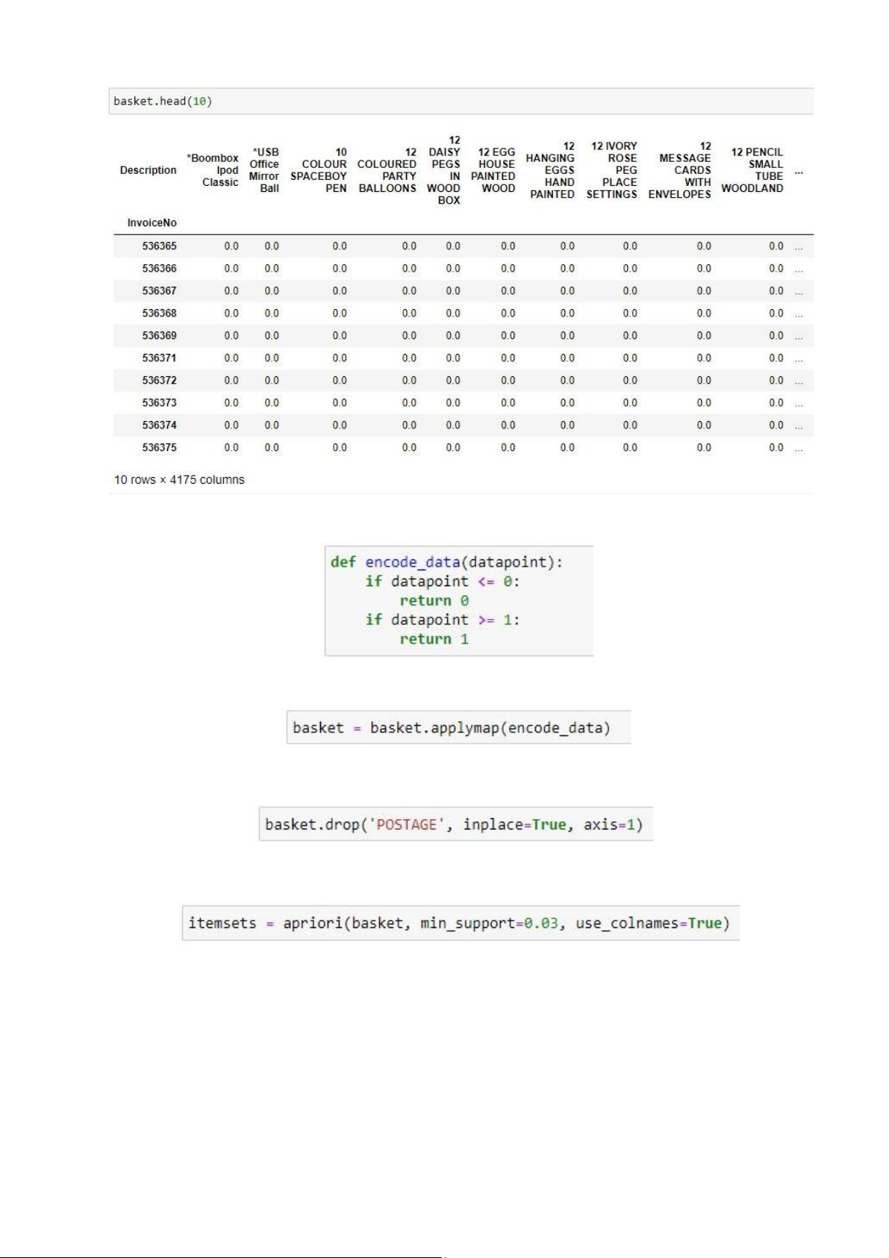889x1258 pixels.
Task: Click the Boombox value in row 536365
Action: [231, 246]
